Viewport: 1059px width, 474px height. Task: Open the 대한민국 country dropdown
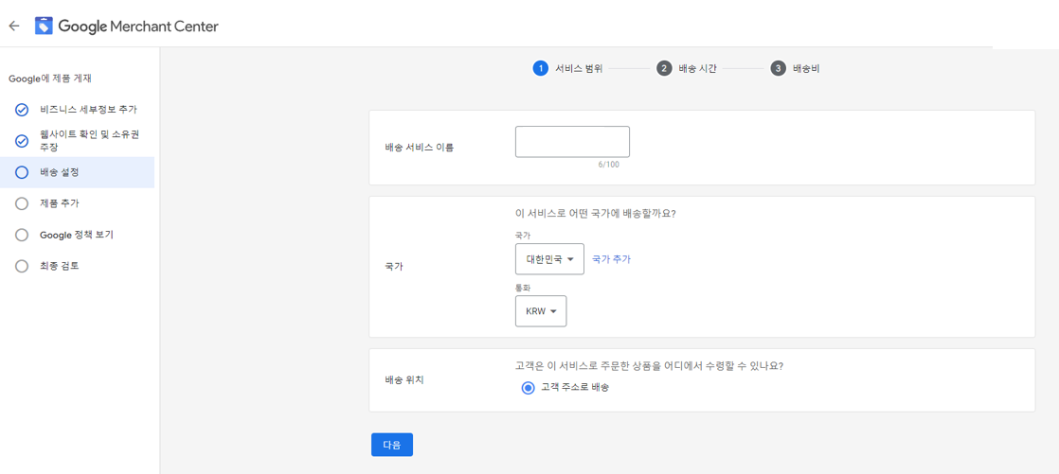point(549,259)
